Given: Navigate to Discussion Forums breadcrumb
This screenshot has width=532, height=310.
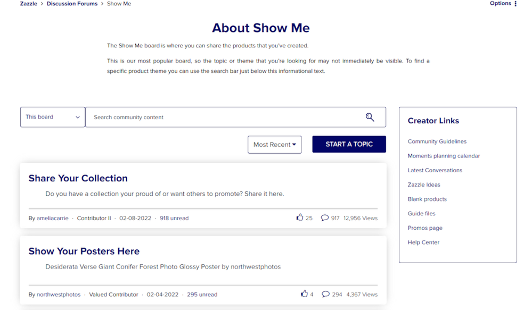Looking at the screenshot, I should (x=72, y=4).
